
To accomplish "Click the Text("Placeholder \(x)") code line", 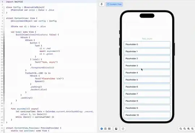I will [49, 79].
